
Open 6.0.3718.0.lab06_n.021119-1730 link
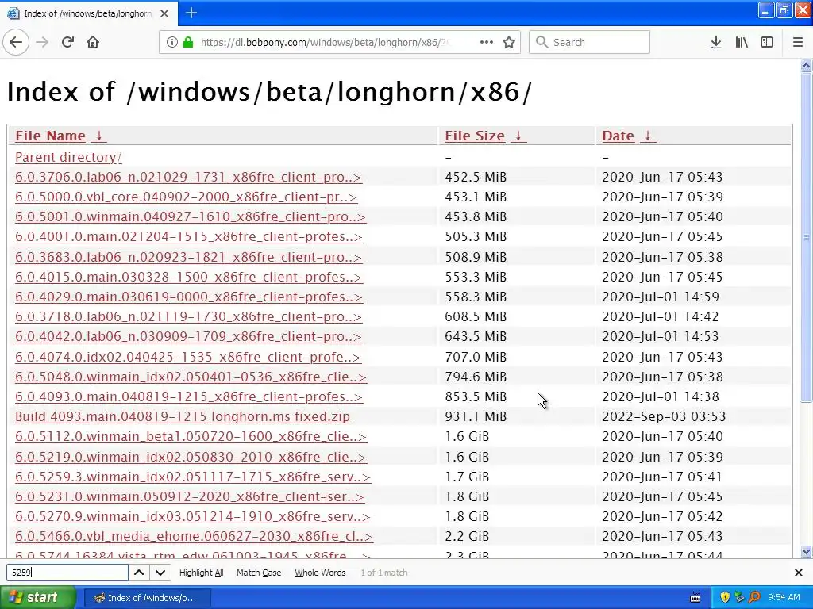click(188, 316)
